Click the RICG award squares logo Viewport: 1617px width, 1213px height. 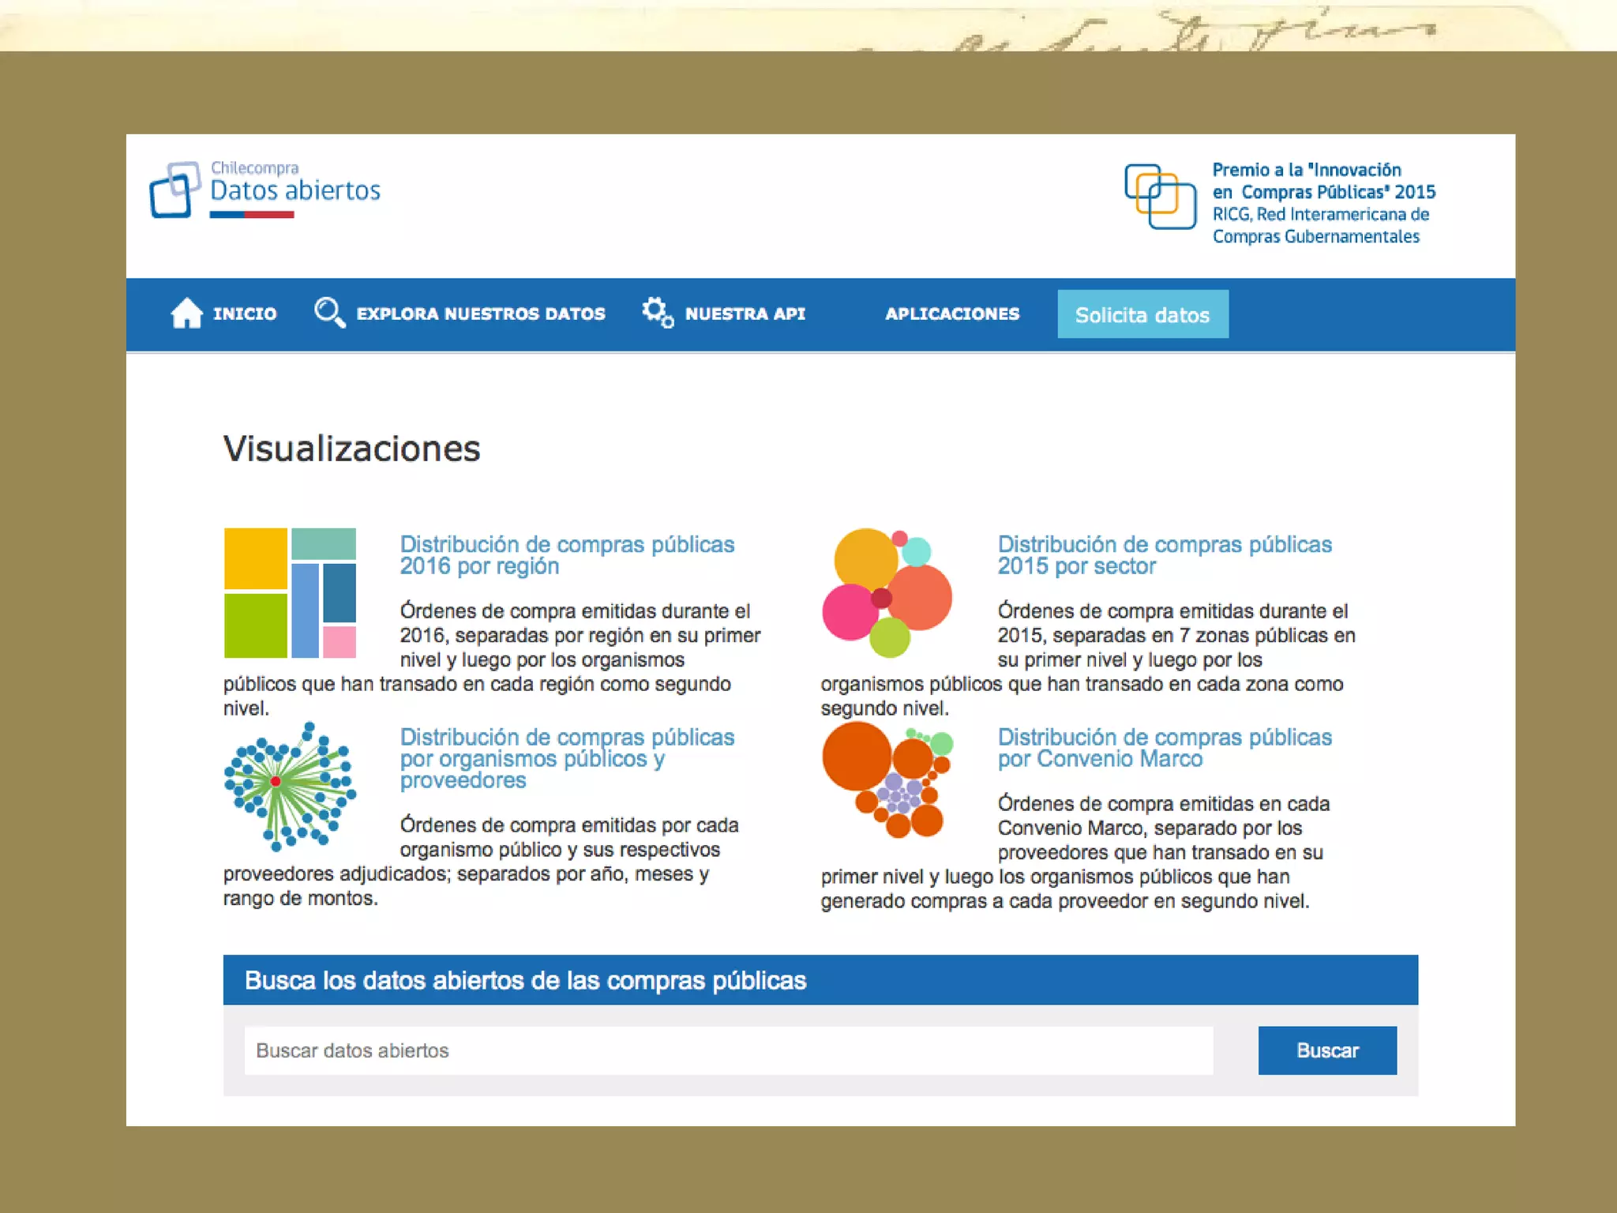(1159, 197)
